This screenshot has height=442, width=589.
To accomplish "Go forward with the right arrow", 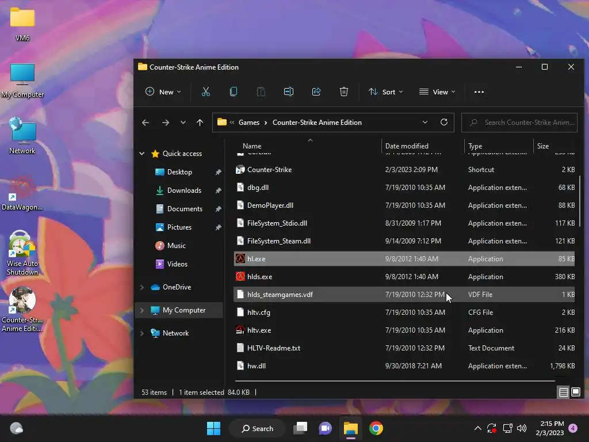I will pos(165,123).
